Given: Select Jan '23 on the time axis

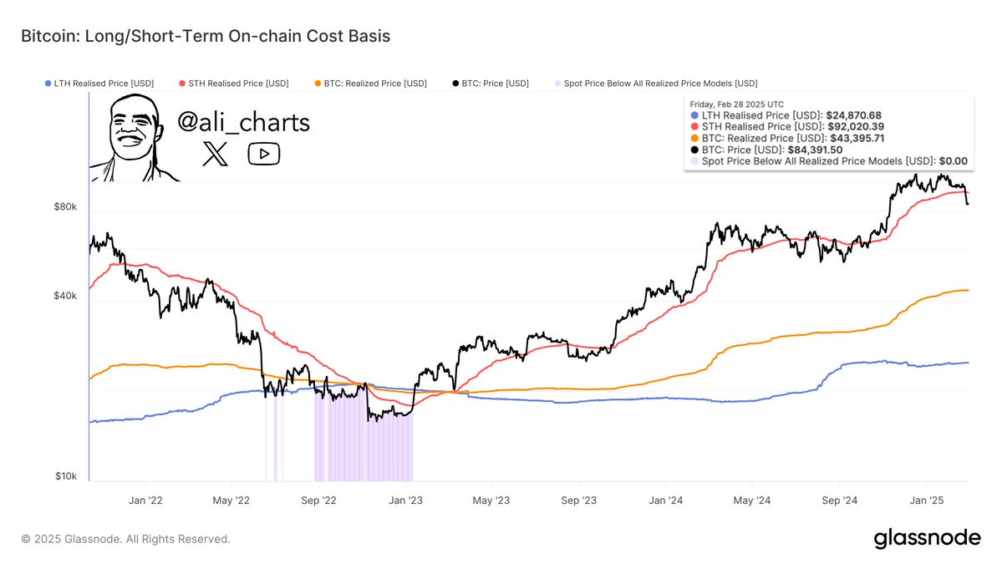Looking at the screenshot, I should (405, 500).
